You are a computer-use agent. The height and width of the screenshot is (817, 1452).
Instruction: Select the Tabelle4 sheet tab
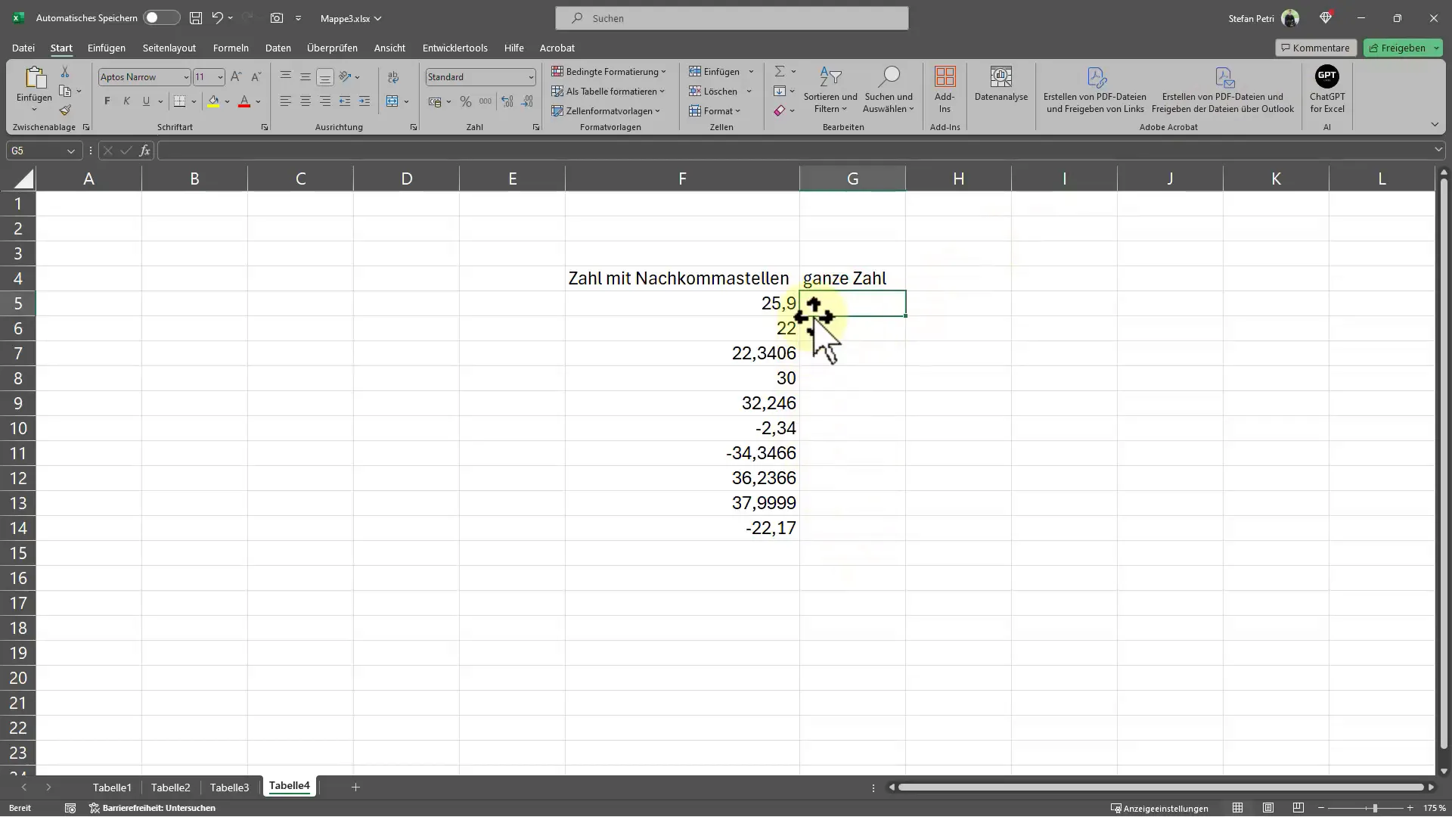pyautogui.click(x=289, y=787)
